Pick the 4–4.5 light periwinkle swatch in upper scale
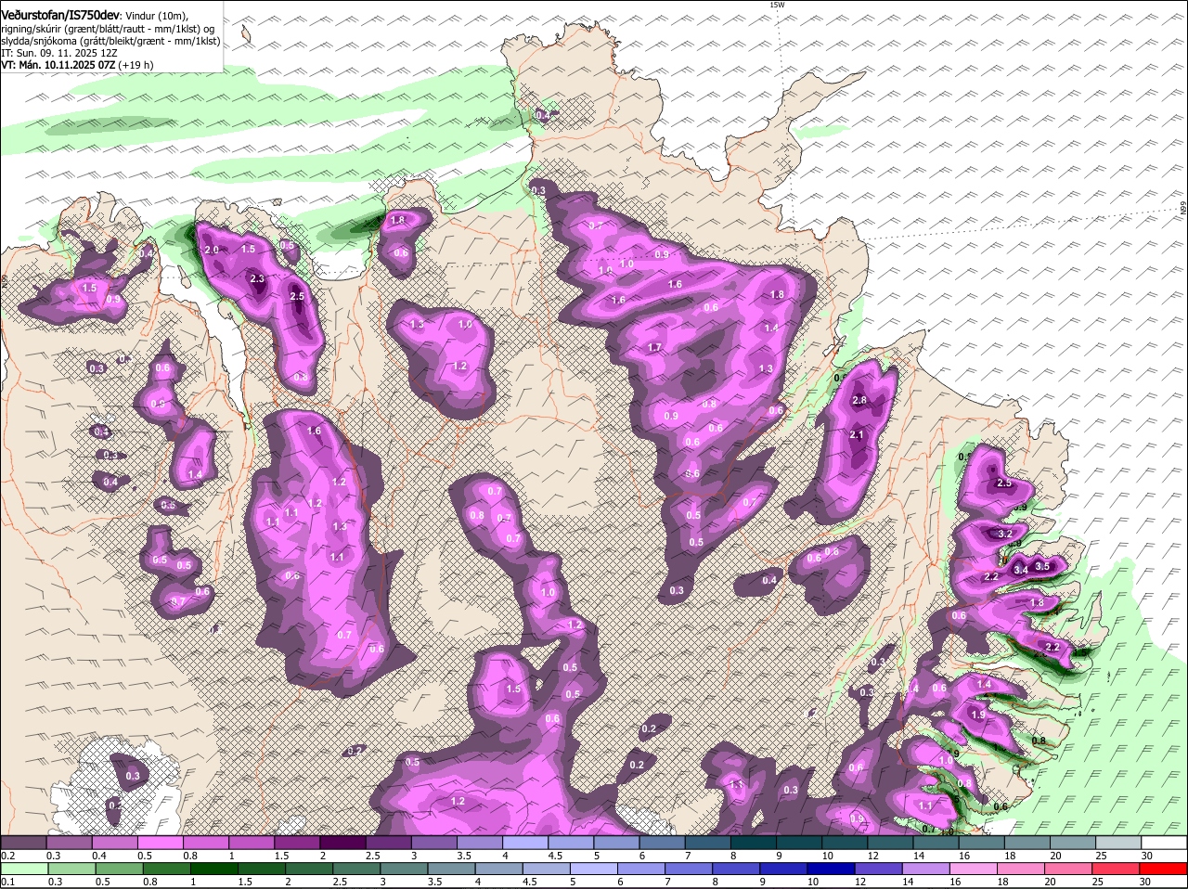Image resolution: width=1188 pixels, height=889 pixels. pos(525,842)
